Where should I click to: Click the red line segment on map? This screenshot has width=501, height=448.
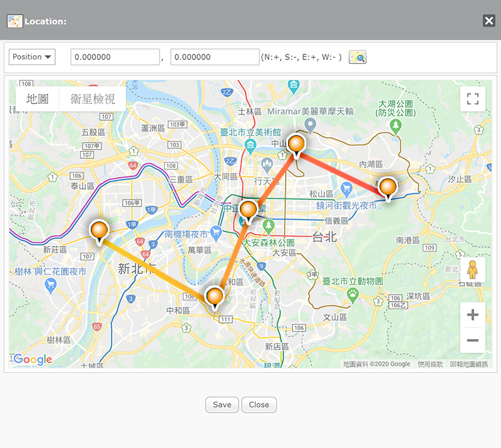pyautogui.click(x=341, y=173)
